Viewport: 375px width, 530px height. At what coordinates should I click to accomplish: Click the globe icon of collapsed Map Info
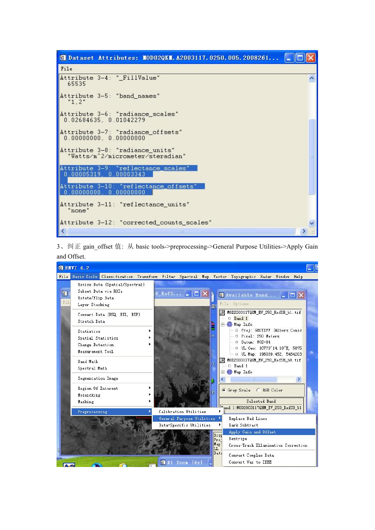[x=230, y=372]
